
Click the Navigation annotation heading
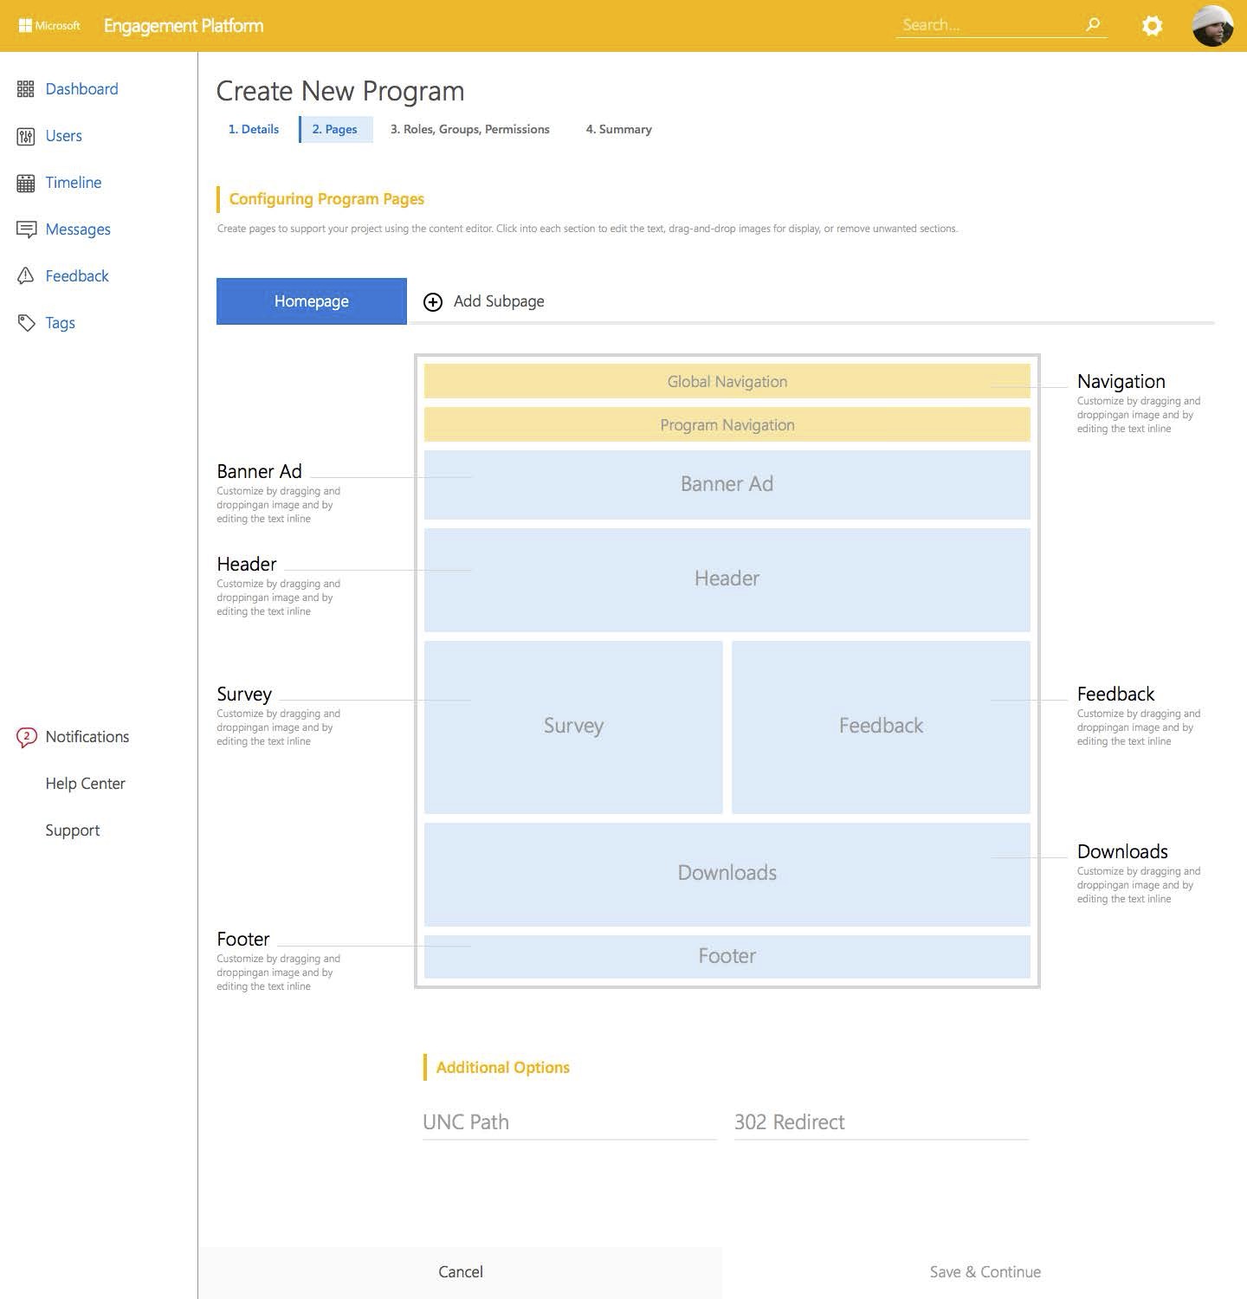1121,382
